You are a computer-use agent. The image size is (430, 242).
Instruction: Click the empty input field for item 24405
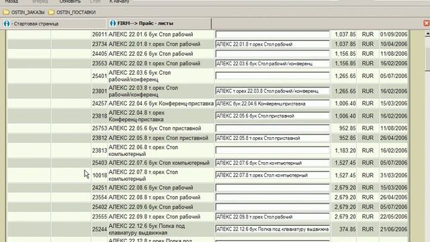[272, 54]
